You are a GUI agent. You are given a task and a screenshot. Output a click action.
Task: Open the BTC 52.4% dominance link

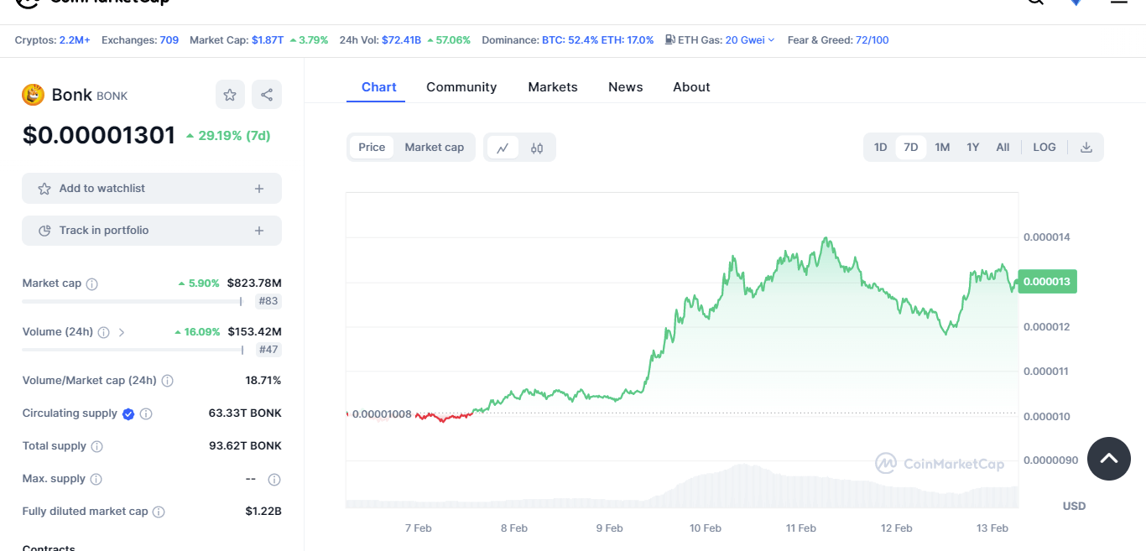coord(569,40)
